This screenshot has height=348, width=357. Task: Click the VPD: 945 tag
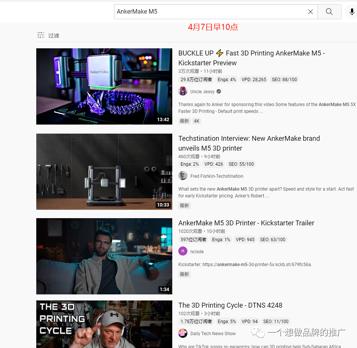(245, 240)
